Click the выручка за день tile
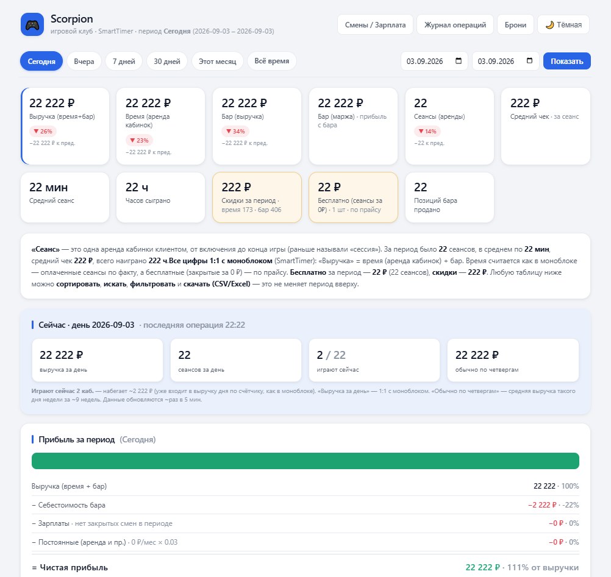 [x=98, y=360]
